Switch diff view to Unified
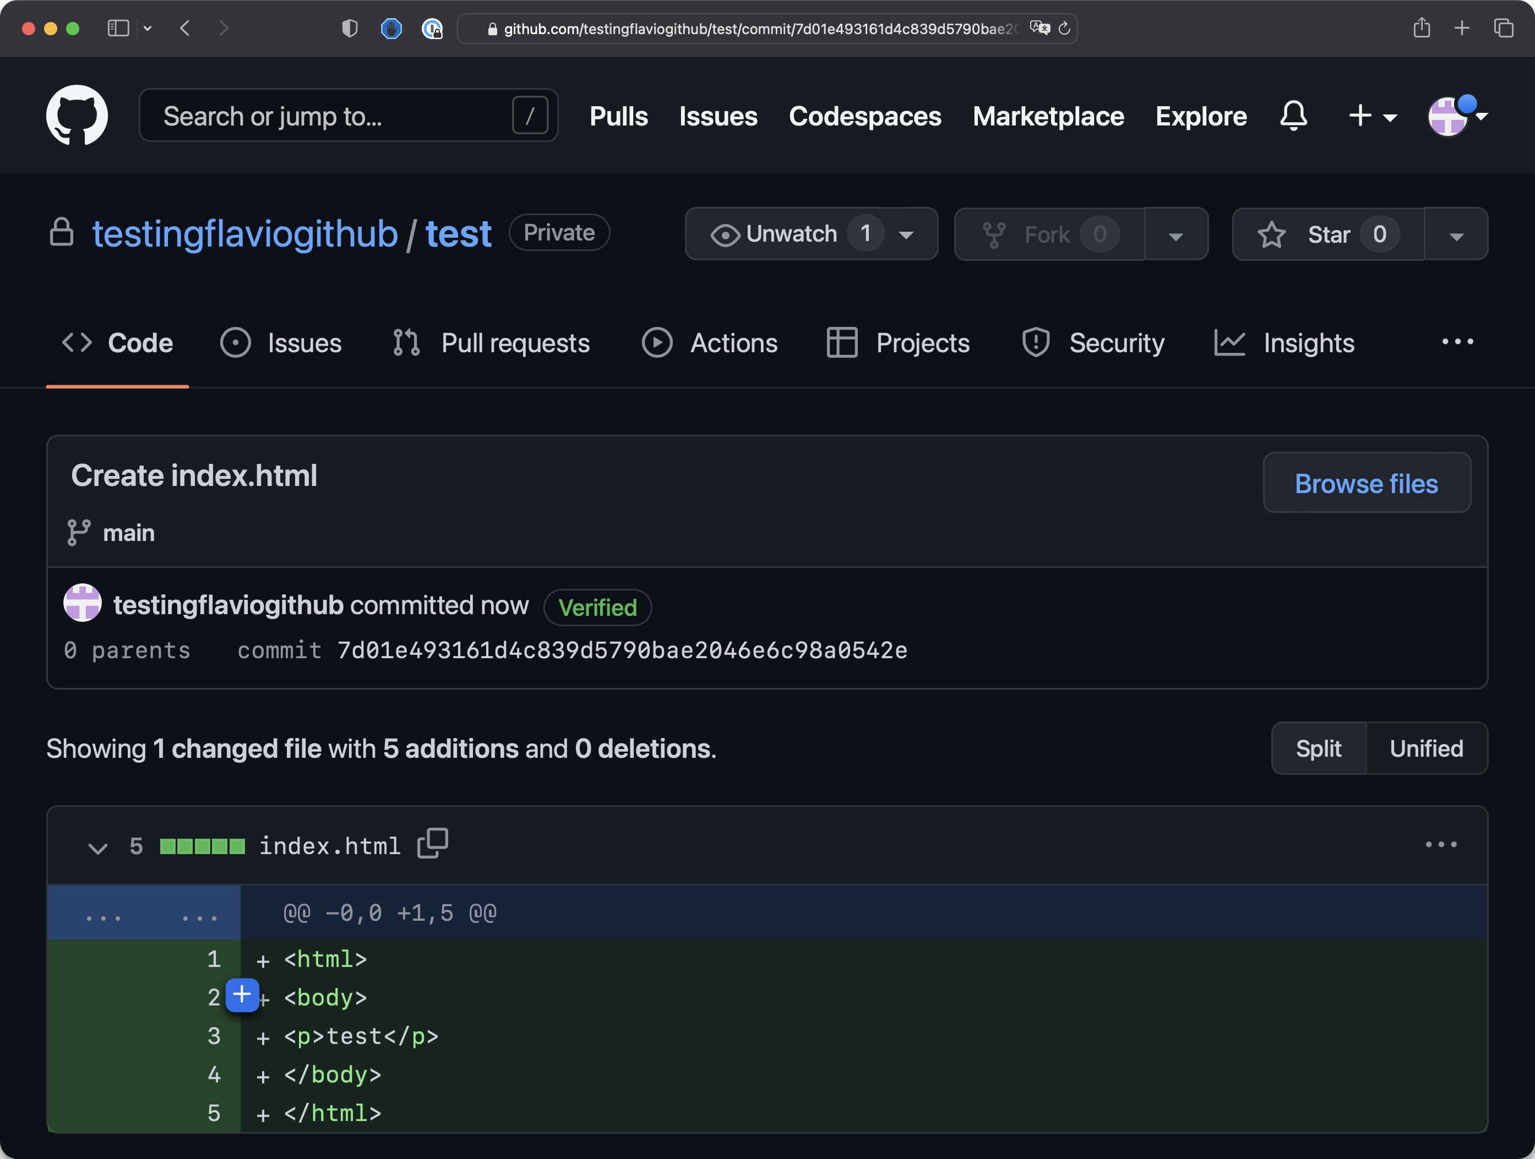The width and height of the screenshot is (1535, 1159). 1426,748
